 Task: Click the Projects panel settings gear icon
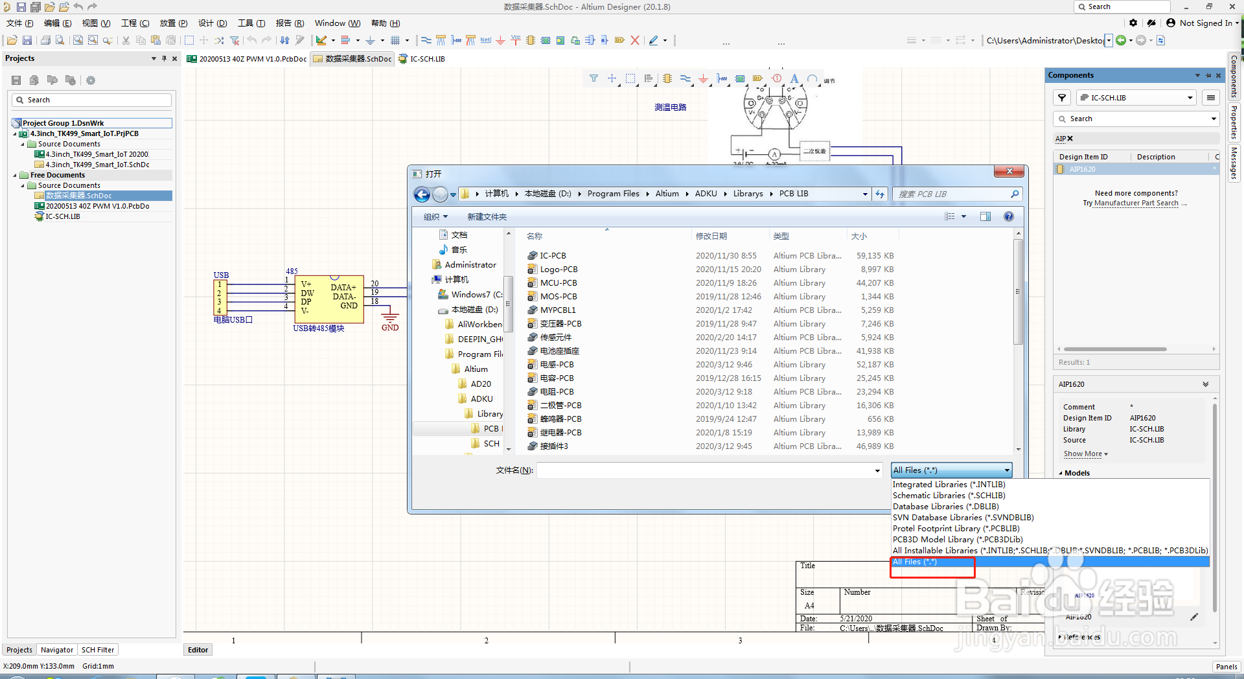click(x=91, y=80)
